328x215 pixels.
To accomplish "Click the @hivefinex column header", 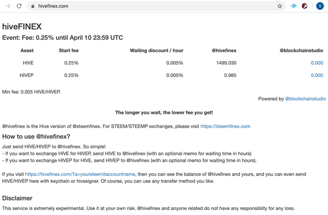I will tap(224, 50).
